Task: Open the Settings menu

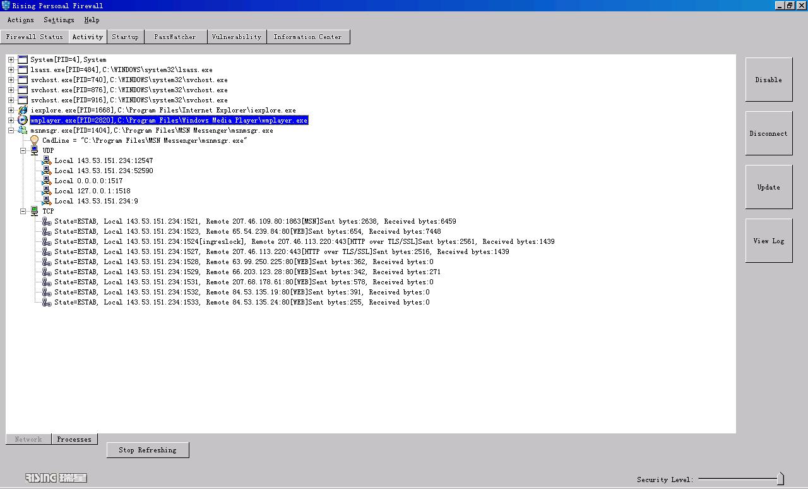Action: click(59, 20)
